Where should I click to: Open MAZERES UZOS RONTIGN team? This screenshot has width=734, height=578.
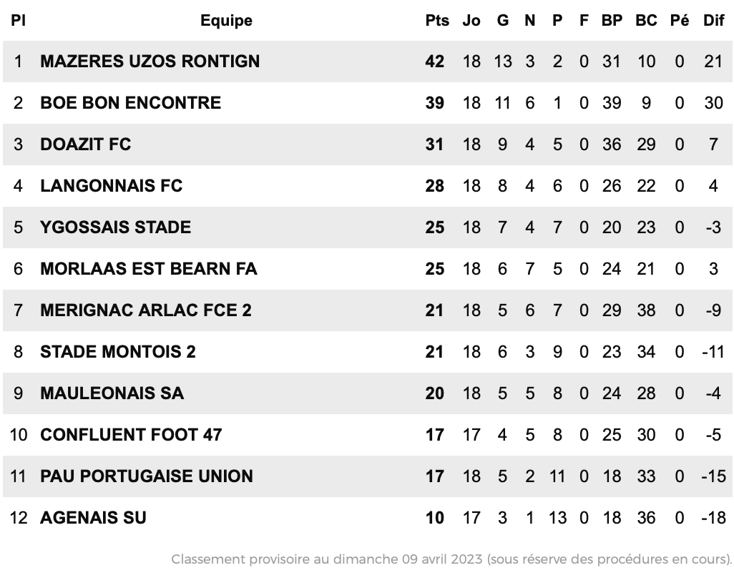(x=150, y=62)
